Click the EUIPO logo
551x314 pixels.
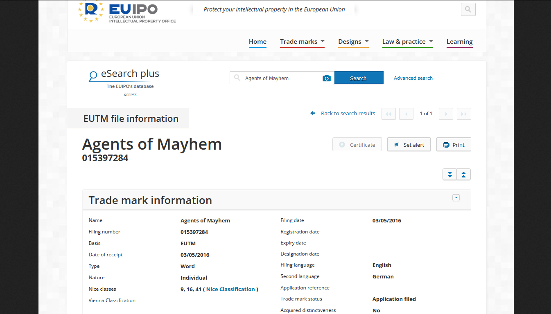126,12
